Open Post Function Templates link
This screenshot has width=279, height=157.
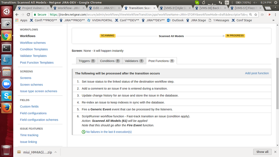(37, 63)
